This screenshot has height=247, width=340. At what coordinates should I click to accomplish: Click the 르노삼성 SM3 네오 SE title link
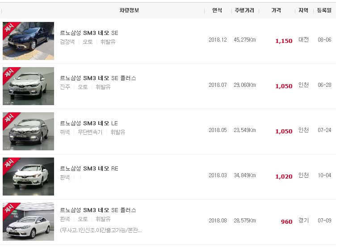(x=89, y=33)
